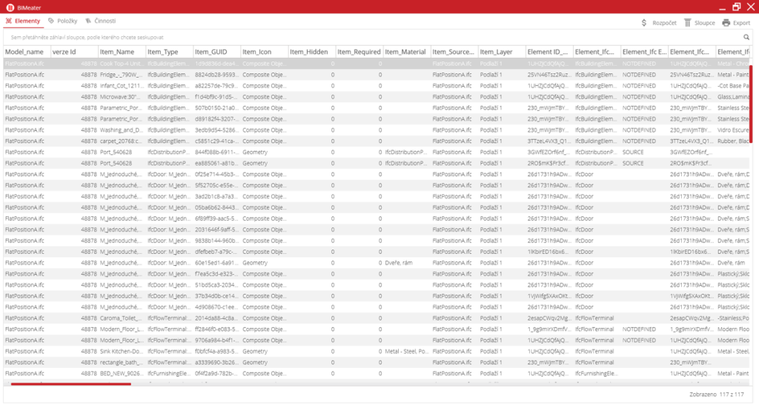Restore down the BIMeater window
759x405 pixels.
[x=736, y=7]
